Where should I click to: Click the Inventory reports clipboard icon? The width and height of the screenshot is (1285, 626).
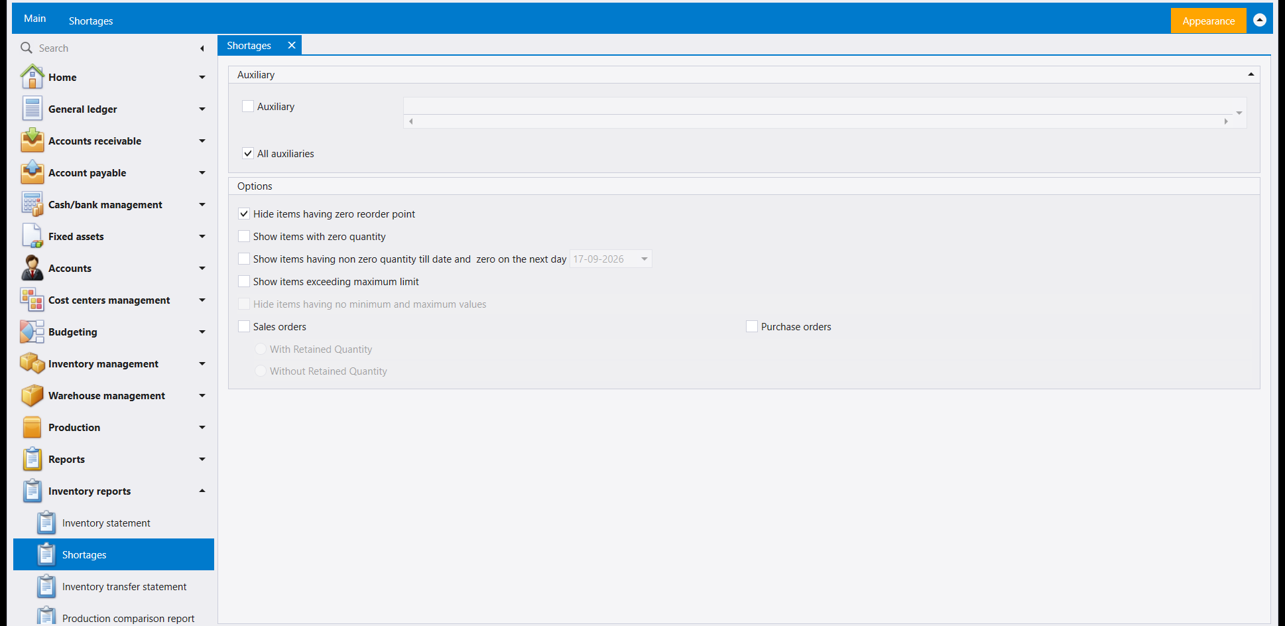32,491
